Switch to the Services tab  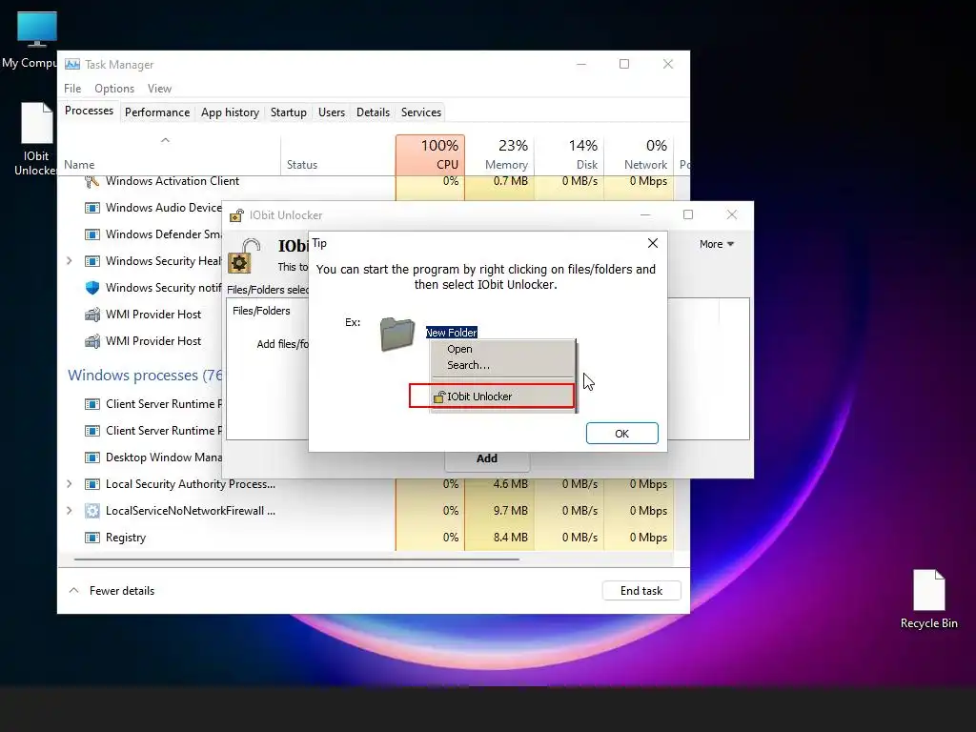coord(420,112)
